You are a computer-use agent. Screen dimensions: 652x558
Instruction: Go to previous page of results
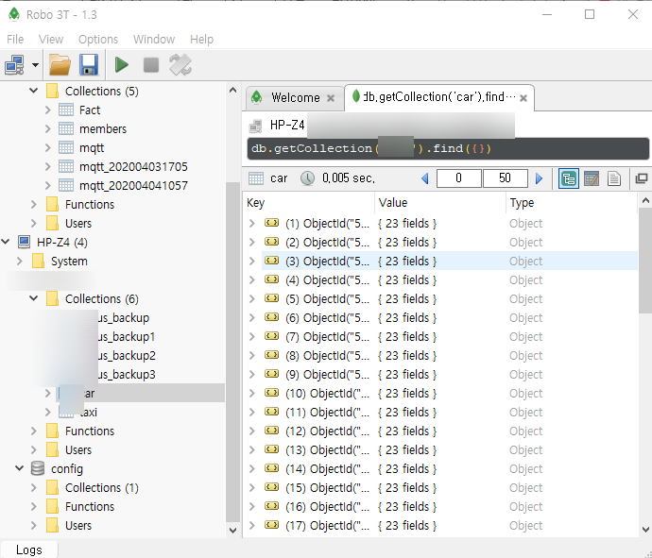(x=425, y=178)
